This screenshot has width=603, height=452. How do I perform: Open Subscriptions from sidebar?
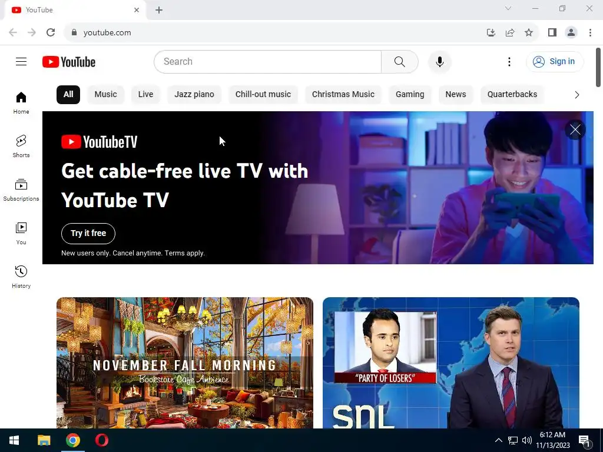click(21, 190)
